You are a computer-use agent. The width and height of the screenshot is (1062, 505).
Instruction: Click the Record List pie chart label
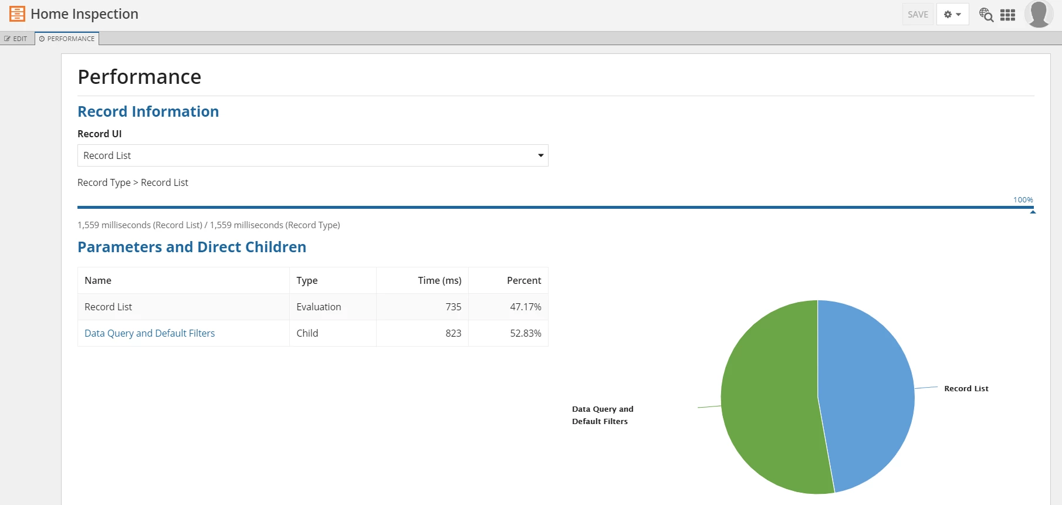pyautogui.click(x=966, y=388)
